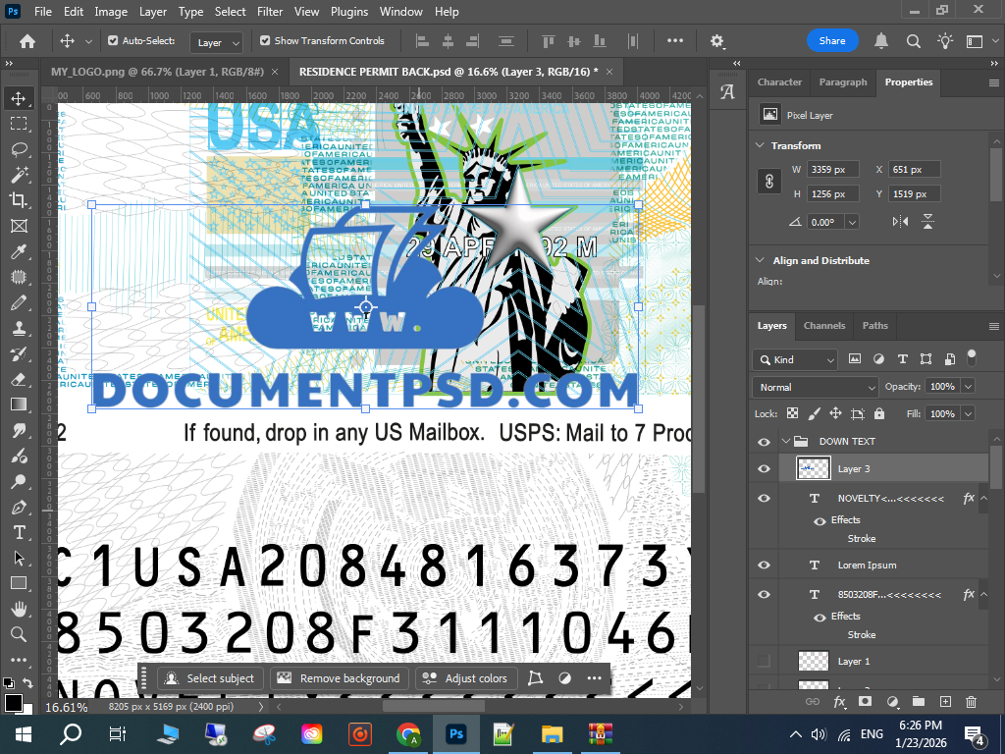Open the Filter menu
Image resolution: width=1005 pixels, height=754 pixels.
click(268, 12)
